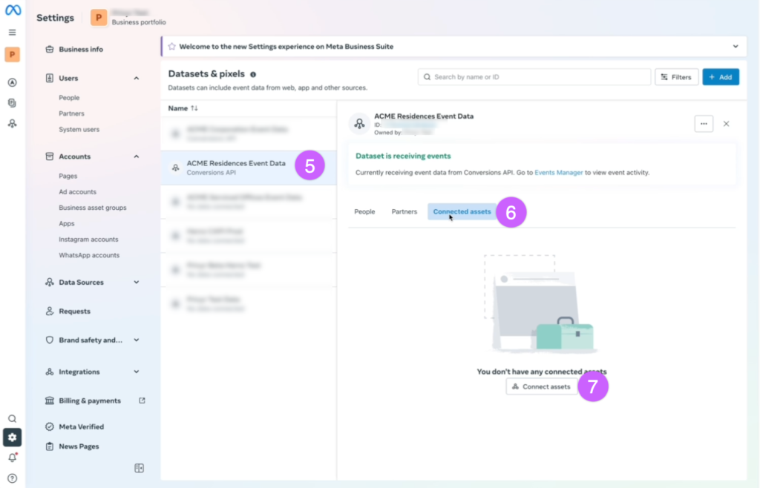This screenshot has height=488, width=760.
Task: Open Events Manager icon in left rail
Action: 13,123
